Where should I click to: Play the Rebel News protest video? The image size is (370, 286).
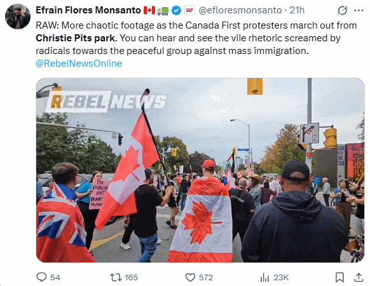click(200, 170)
